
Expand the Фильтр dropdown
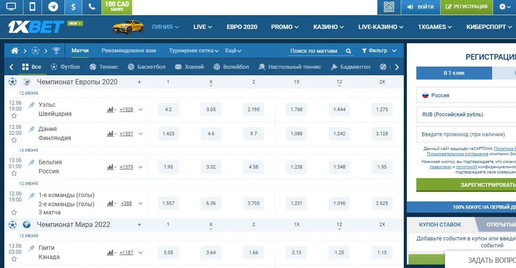pos(379,51)
